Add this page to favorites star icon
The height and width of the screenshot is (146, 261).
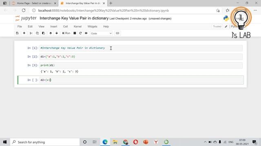click(218, 11)
